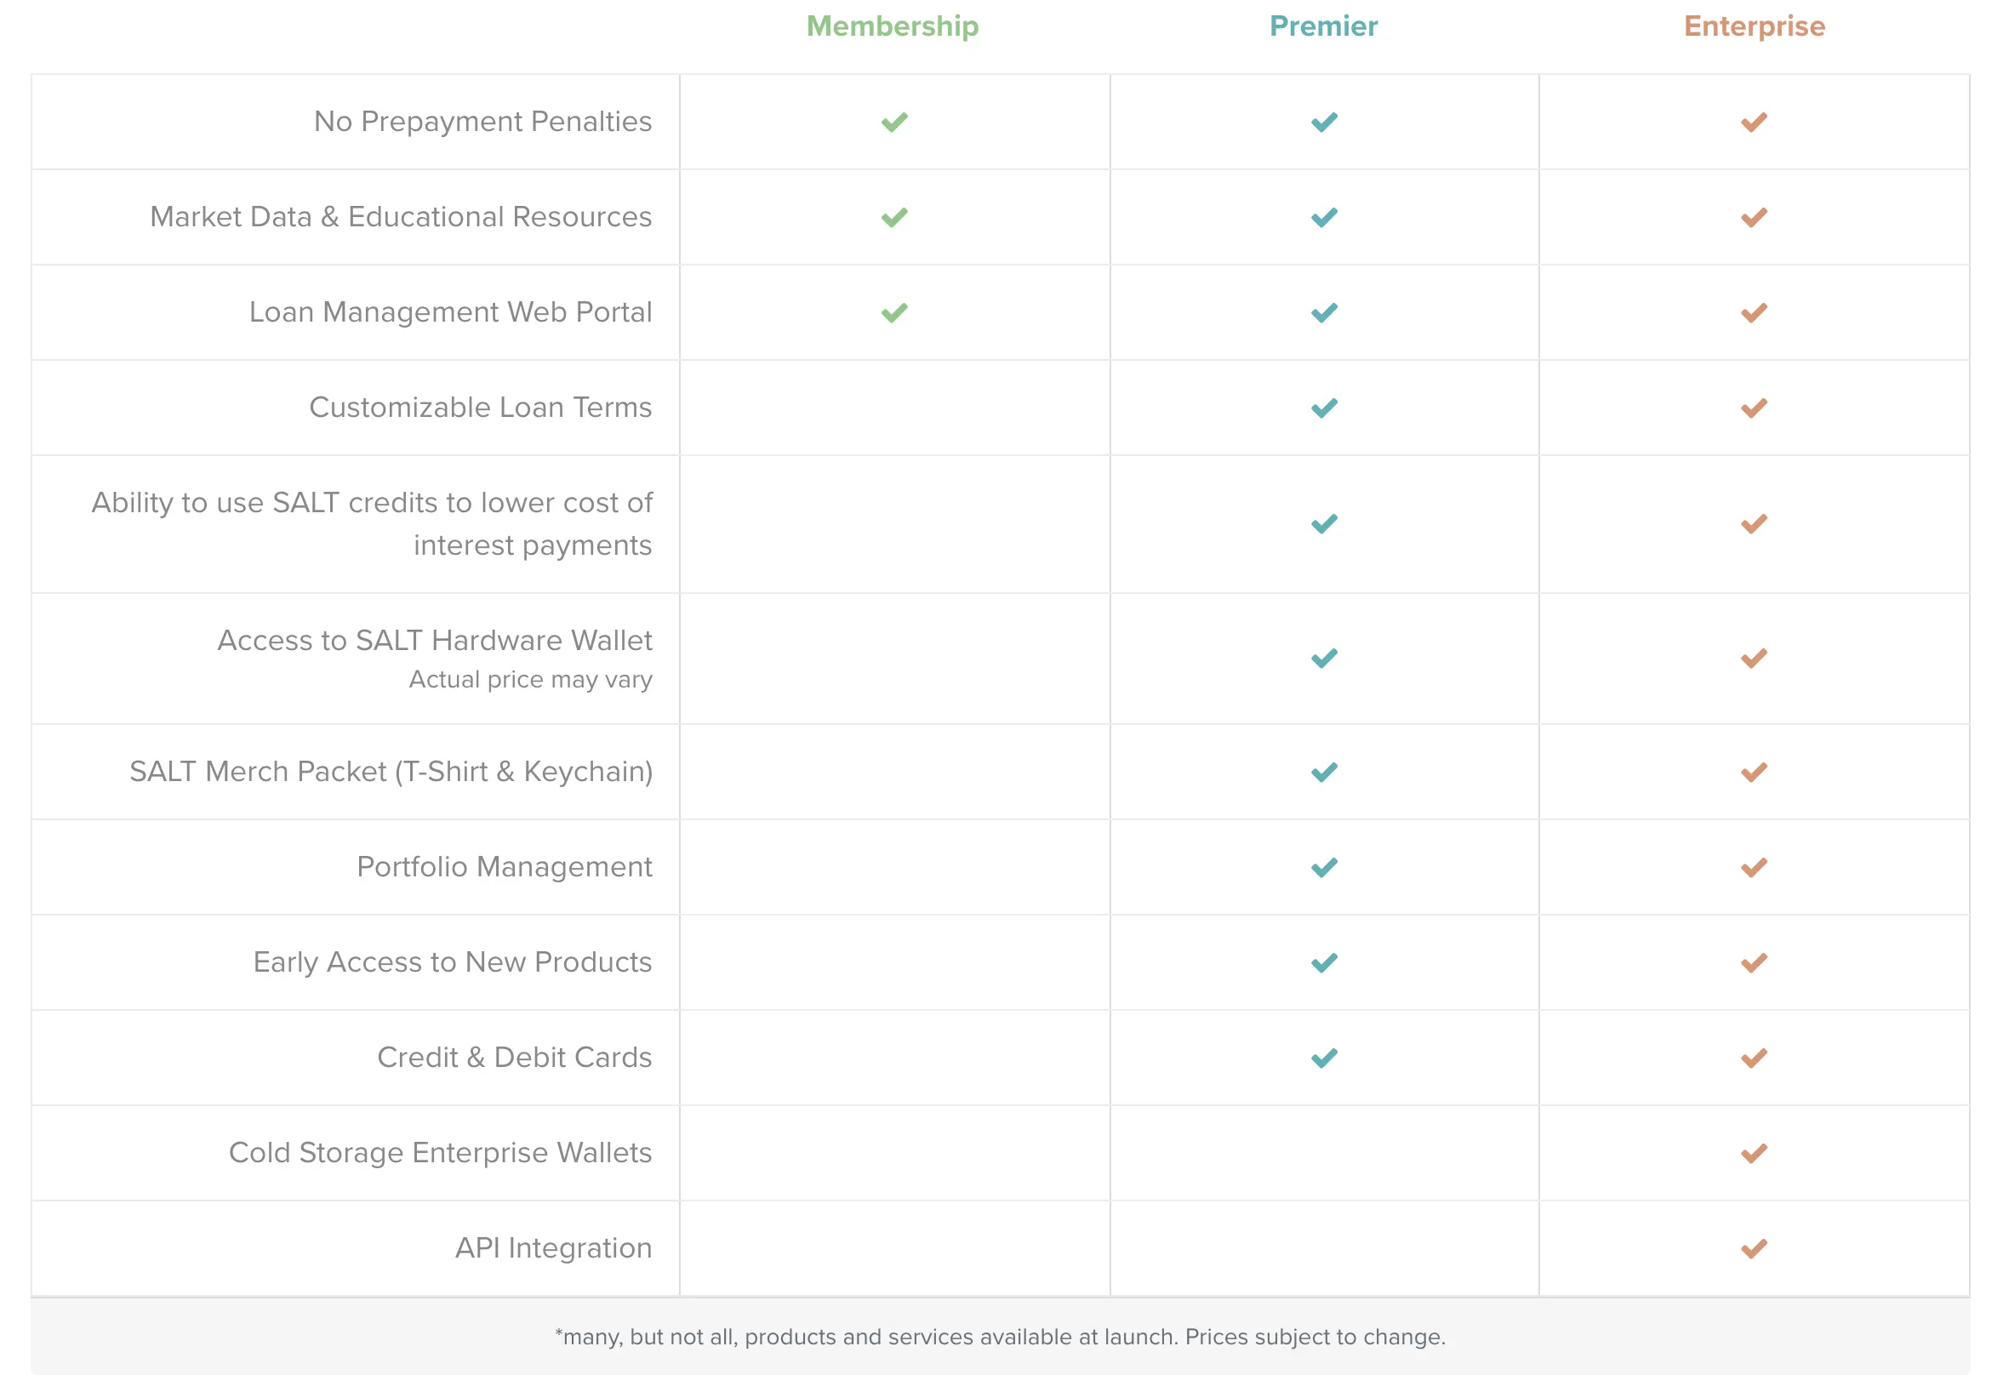Click Enterprise checkmark for Credit & Debit Cards

[1754, 1058]
